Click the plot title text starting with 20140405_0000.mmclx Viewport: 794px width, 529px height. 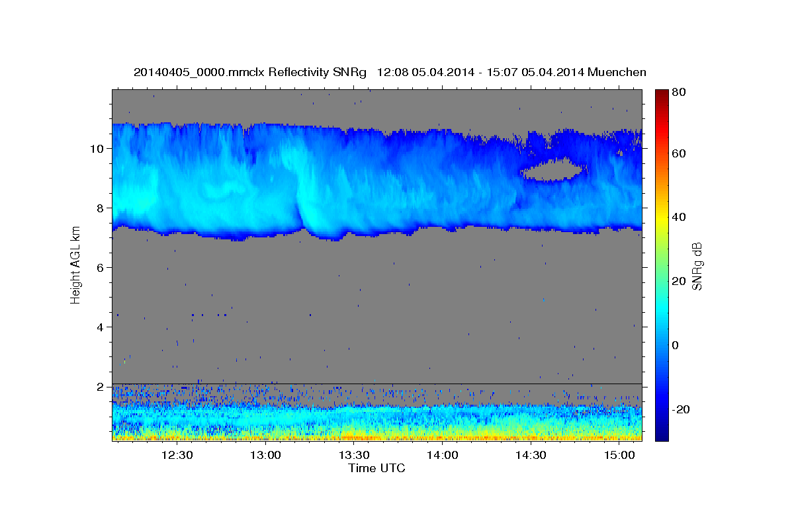[390, 72]
